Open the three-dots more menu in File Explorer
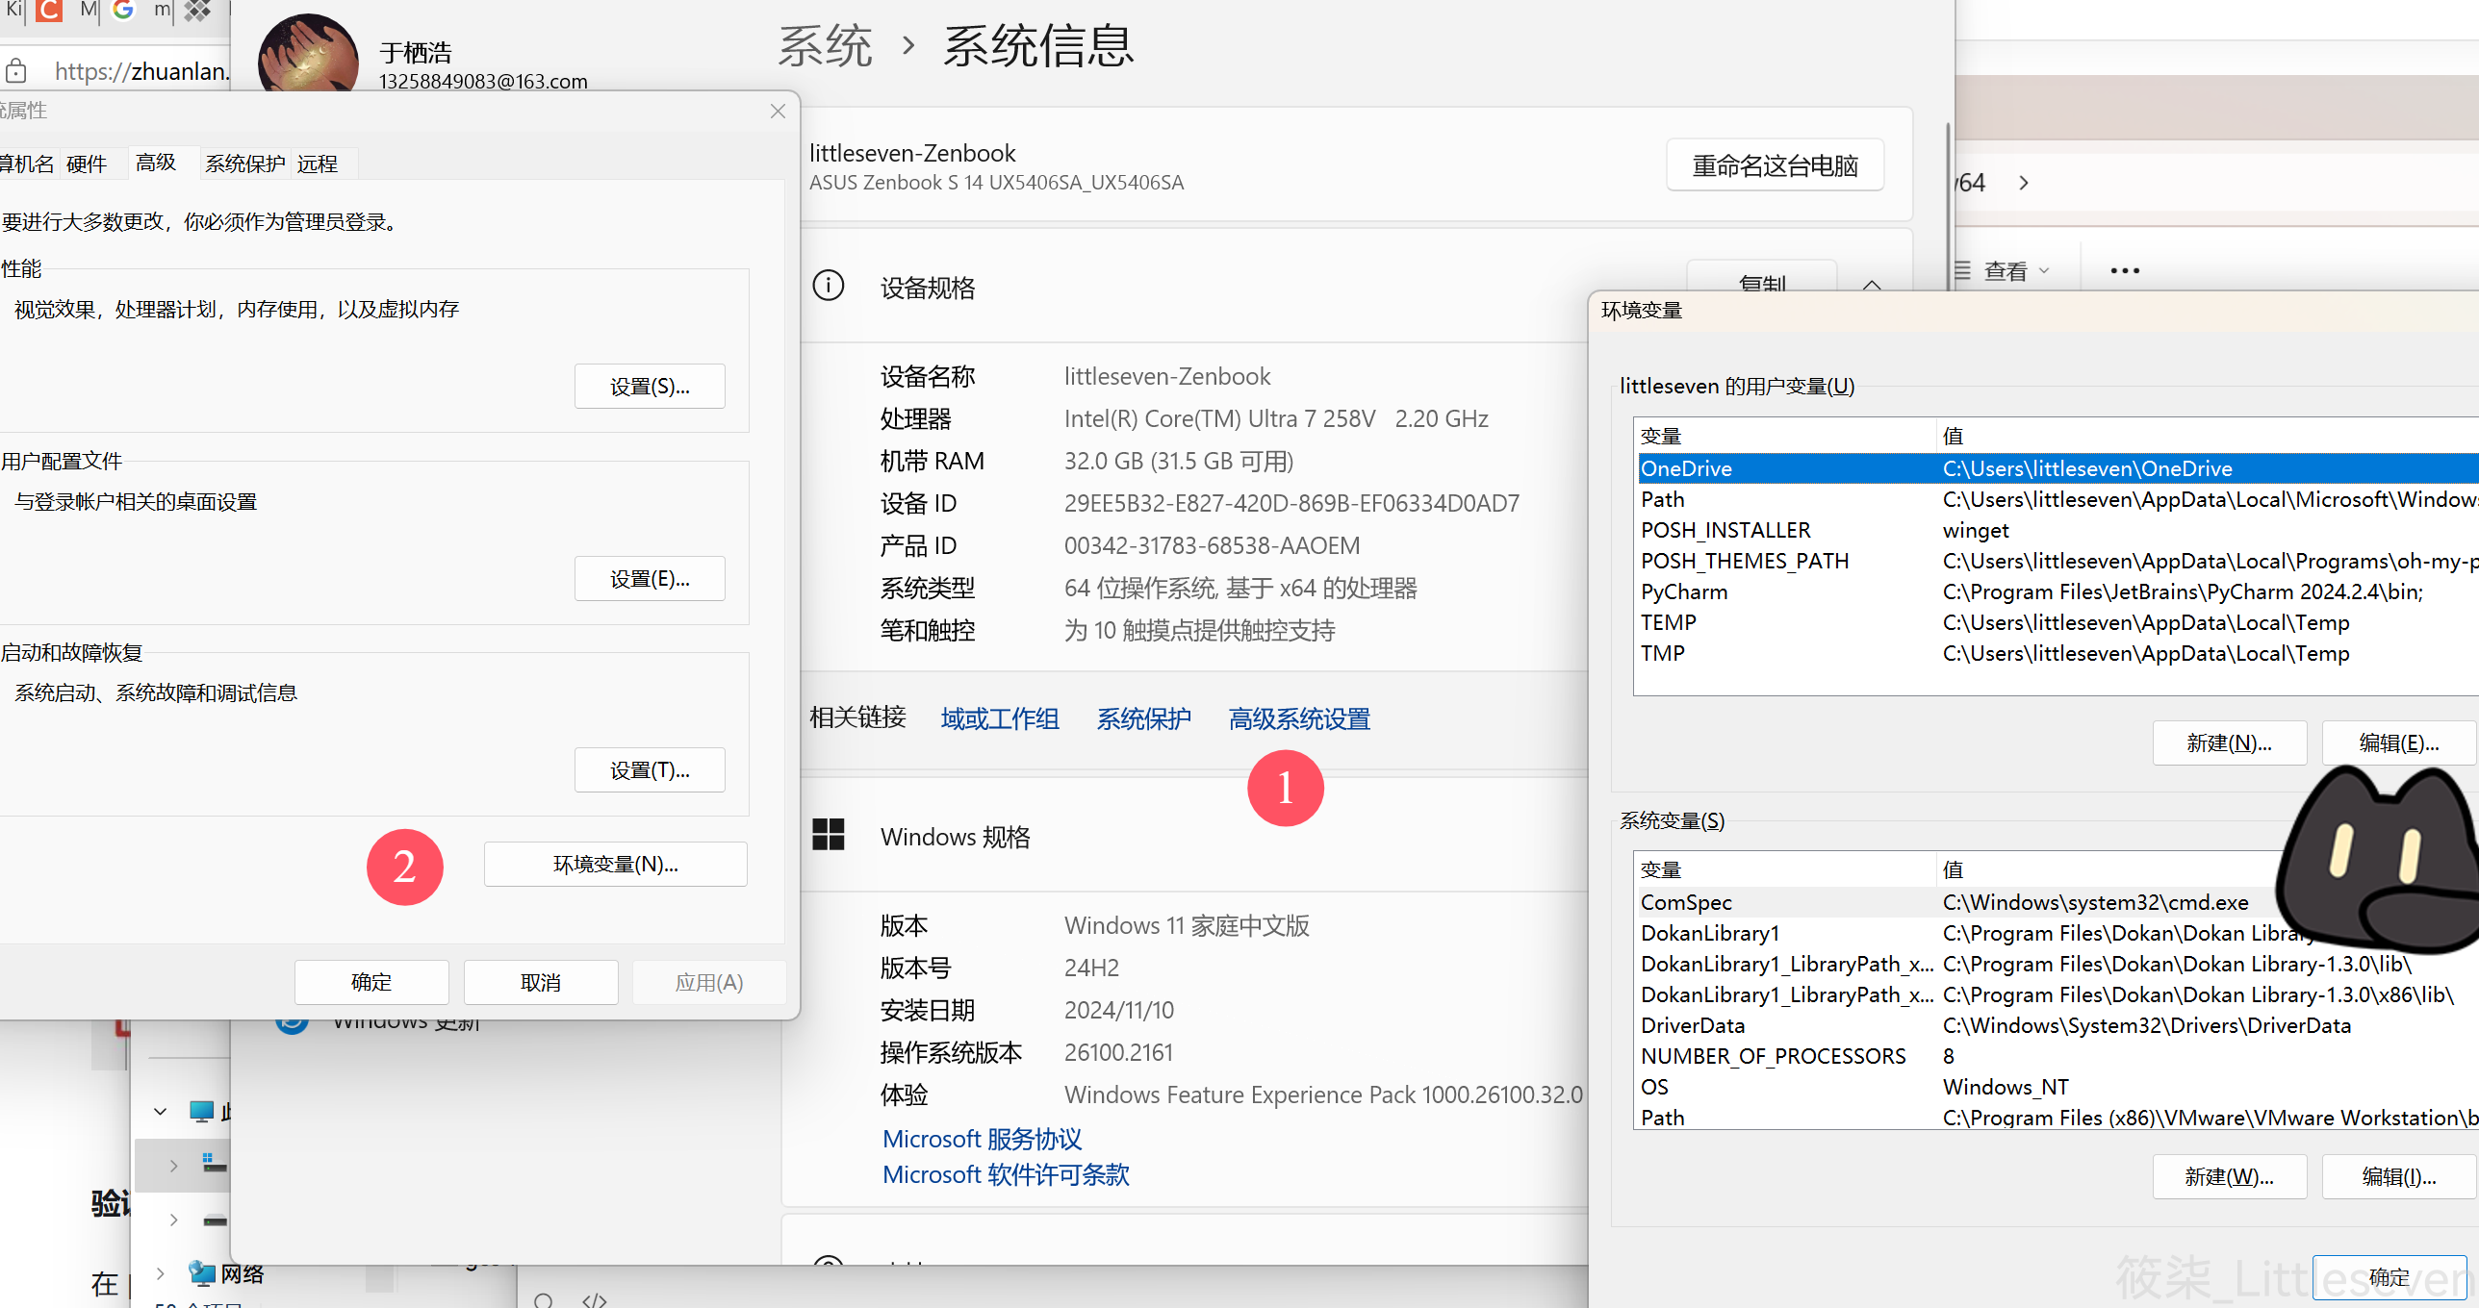Screen dimensions: 2479x1308 2125,271
